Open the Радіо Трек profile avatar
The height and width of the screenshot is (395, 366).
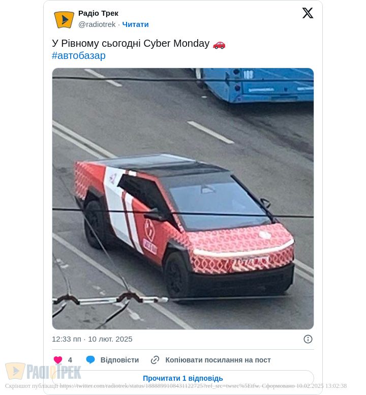[64, 19]
